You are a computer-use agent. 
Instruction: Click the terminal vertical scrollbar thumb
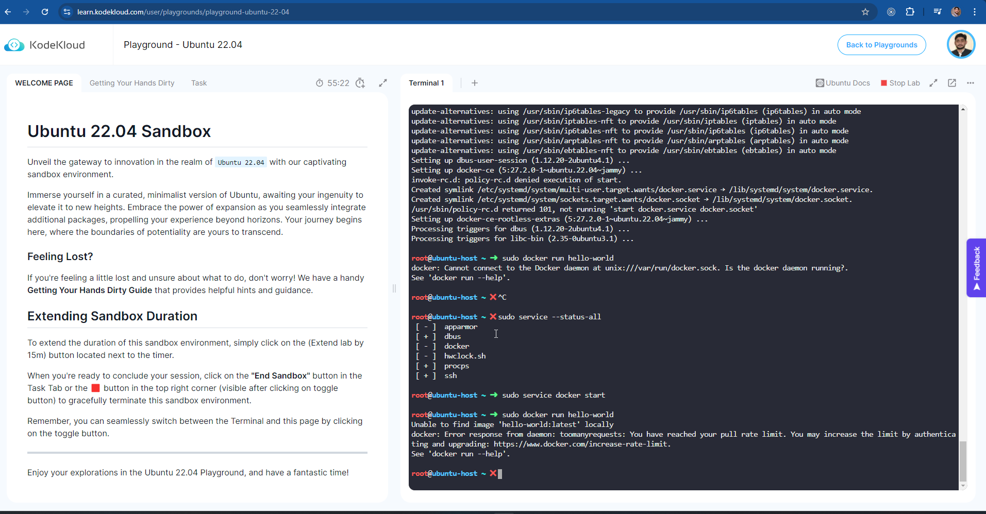tap(963, 461)
